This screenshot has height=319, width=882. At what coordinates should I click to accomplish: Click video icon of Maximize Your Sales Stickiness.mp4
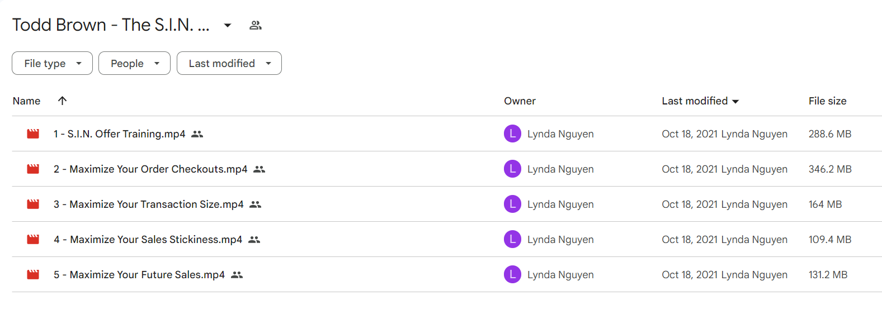pyautogui.click(x=33, y=240)
